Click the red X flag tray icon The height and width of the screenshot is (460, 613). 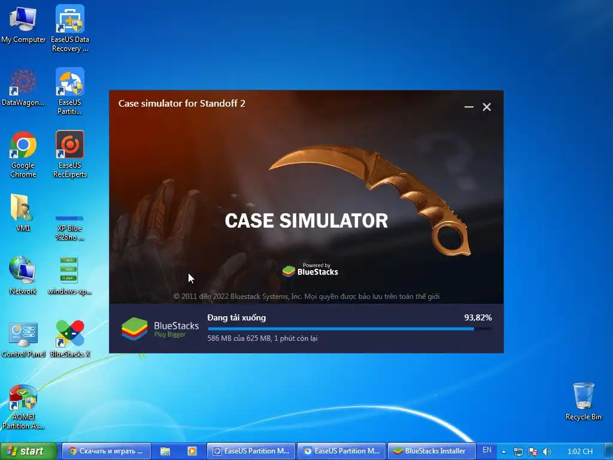532,452
